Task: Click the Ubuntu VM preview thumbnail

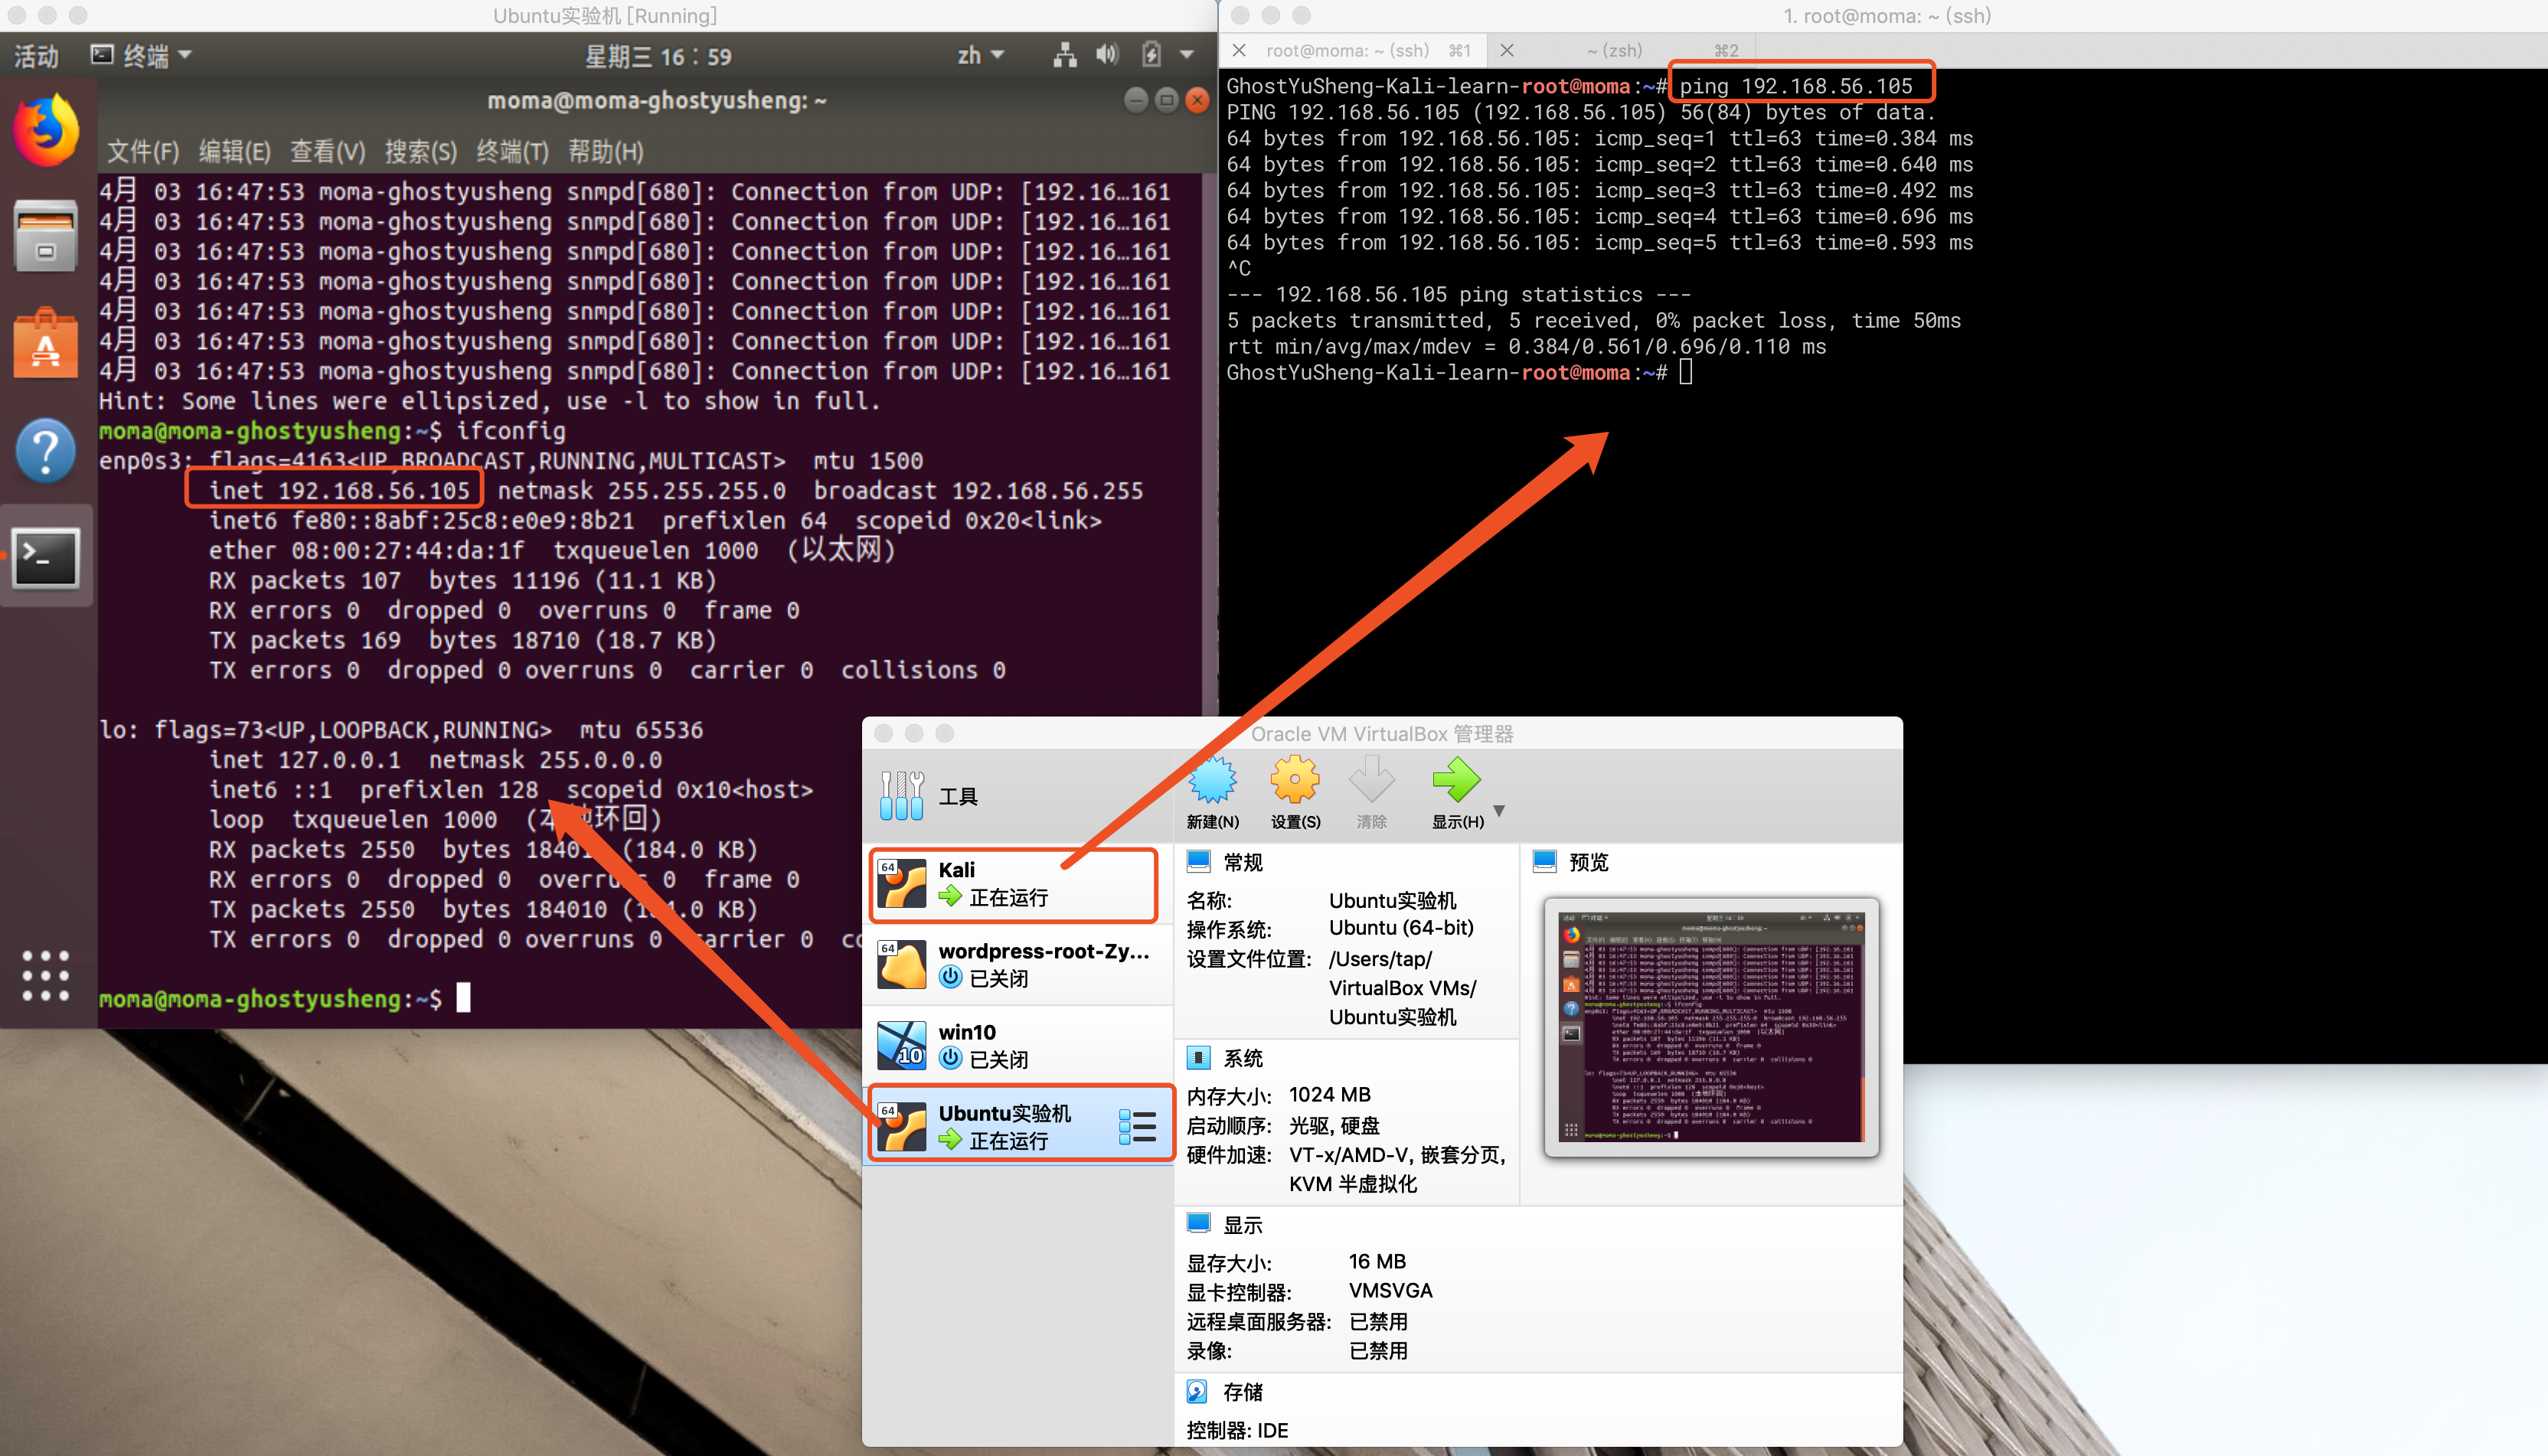Action: pyautogui.click(x=1711, y=1027)
